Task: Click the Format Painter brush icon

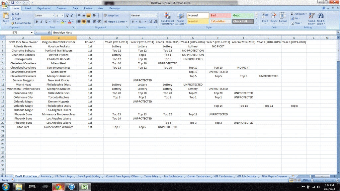Action: (x=13, y=23)
